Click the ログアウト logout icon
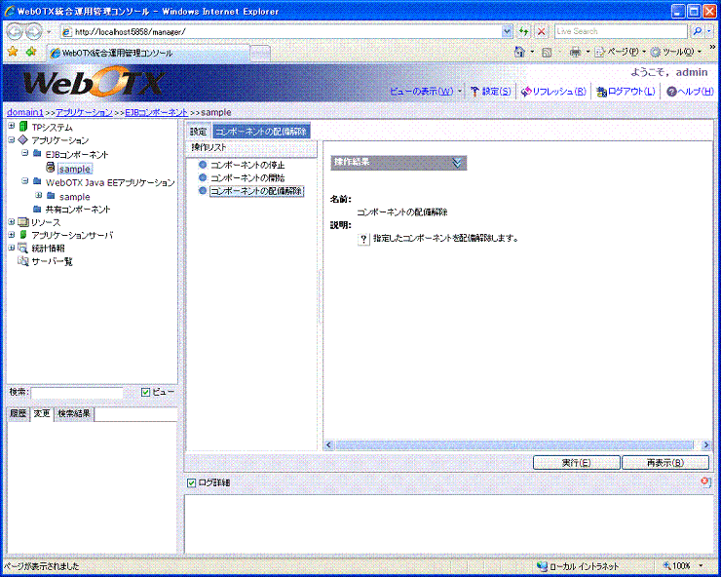The image size is (721, 577). coord(601,92)
